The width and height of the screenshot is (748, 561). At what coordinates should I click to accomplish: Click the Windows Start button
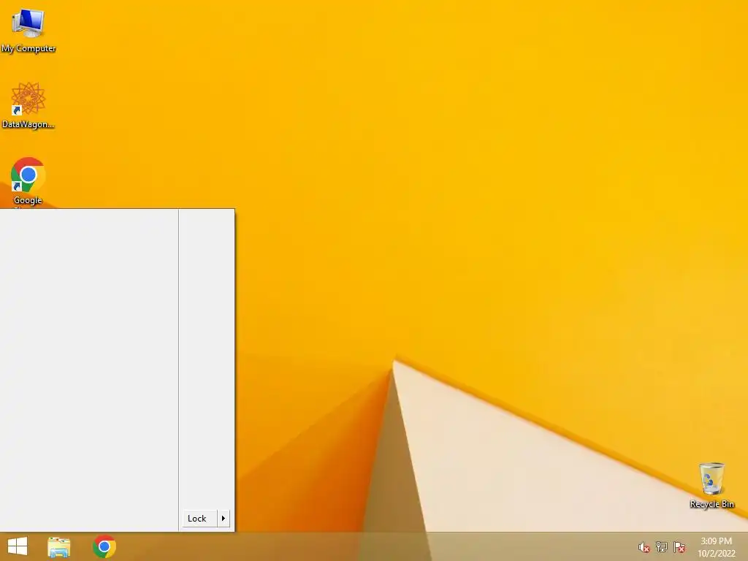[x=18, y=546]
